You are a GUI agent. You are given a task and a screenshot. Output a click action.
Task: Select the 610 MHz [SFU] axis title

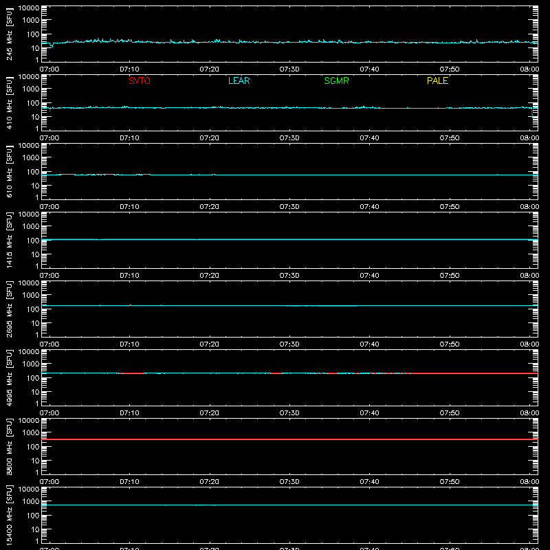pos(9,171)
